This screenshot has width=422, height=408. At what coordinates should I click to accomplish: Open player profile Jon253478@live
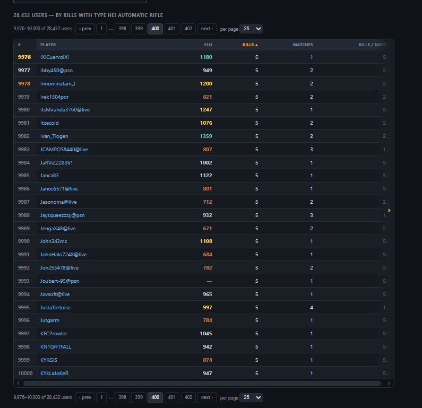[x=59, y=268]
